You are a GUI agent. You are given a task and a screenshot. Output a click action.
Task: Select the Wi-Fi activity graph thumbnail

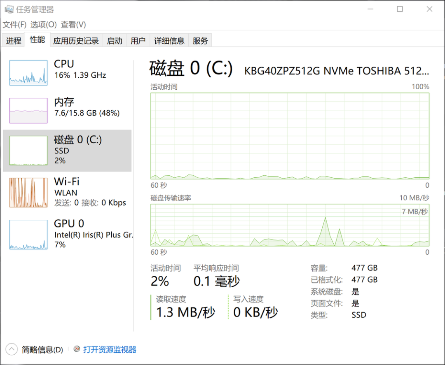pos(28,192)
